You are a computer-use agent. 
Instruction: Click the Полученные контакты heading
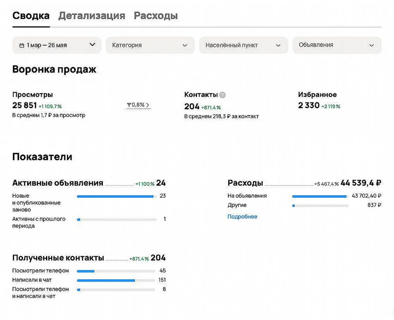pyautogui.click(x=58, y=258)
